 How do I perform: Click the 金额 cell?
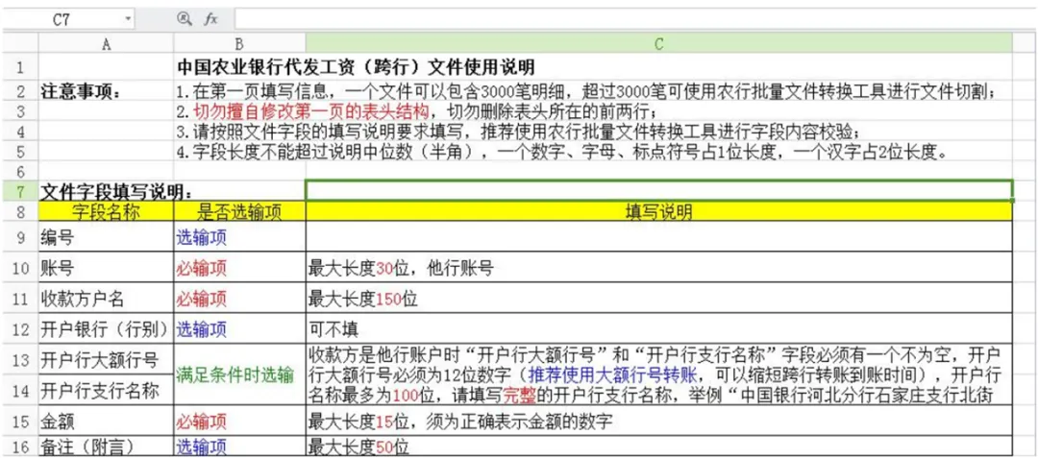pyautogui.click(x=106, y=421)
